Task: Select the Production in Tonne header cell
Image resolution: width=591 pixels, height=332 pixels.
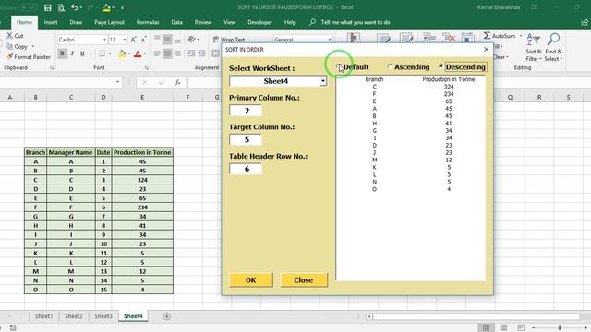Action: (x=142, y=152)
